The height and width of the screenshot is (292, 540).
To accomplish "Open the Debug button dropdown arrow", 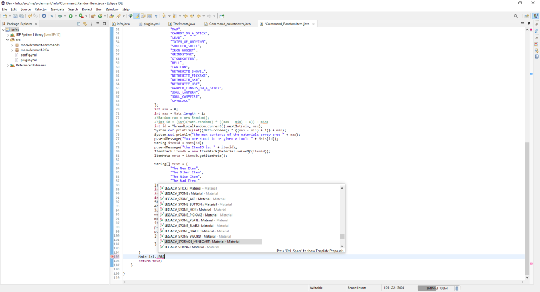I will tap(65, 16).
